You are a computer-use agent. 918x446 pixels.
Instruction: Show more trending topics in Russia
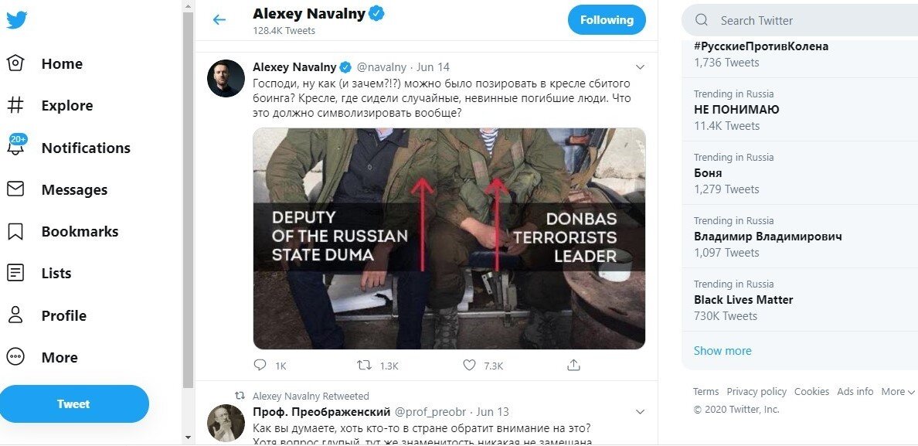point(722,350)
